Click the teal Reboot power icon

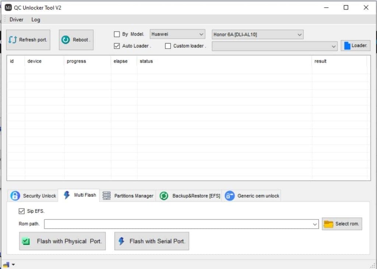66,40
